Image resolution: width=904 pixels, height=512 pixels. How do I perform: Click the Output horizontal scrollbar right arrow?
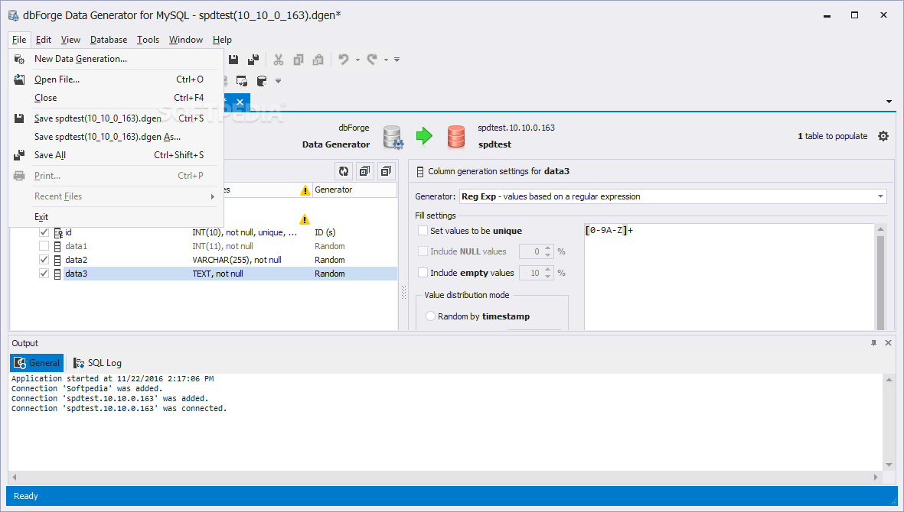pos(876,477)
